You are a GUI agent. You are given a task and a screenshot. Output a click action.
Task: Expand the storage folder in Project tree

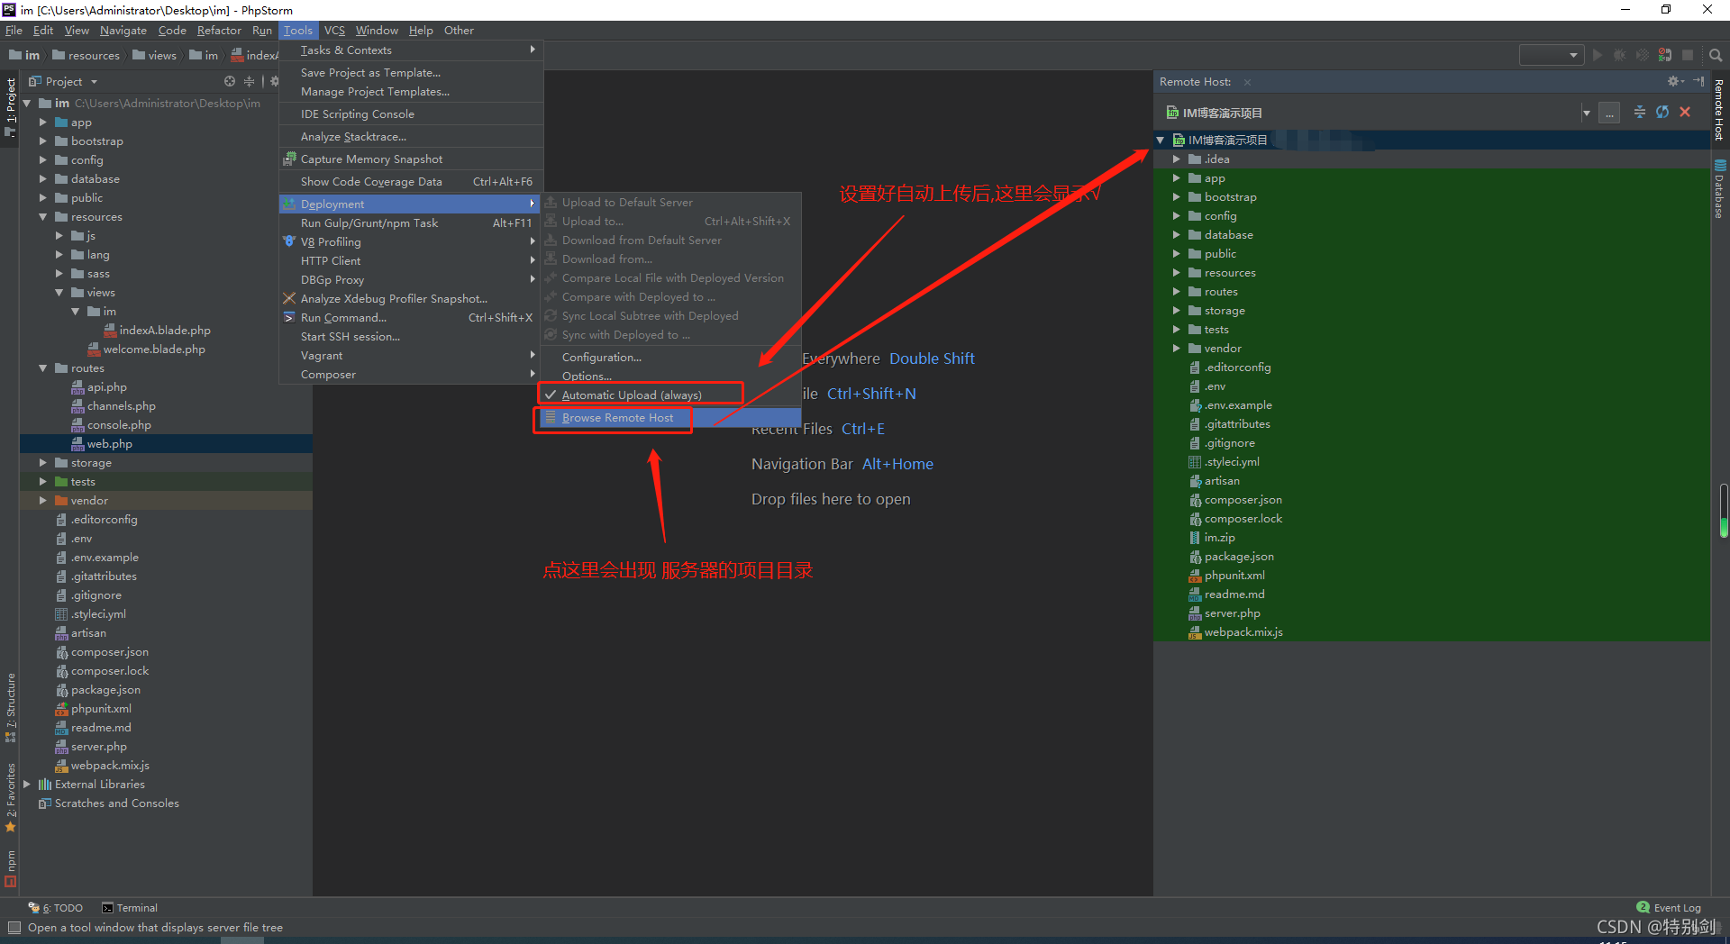coord(42,463)
